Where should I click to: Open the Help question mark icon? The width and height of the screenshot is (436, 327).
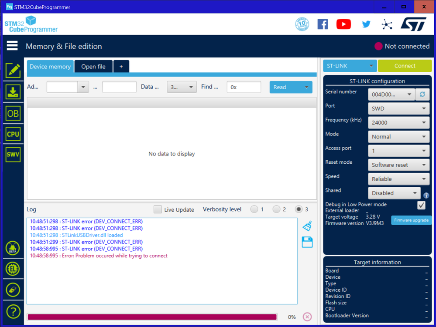point(13,311)
